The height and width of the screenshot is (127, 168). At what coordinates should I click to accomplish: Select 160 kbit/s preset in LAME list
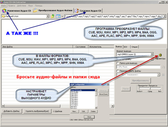click(83, 101)
